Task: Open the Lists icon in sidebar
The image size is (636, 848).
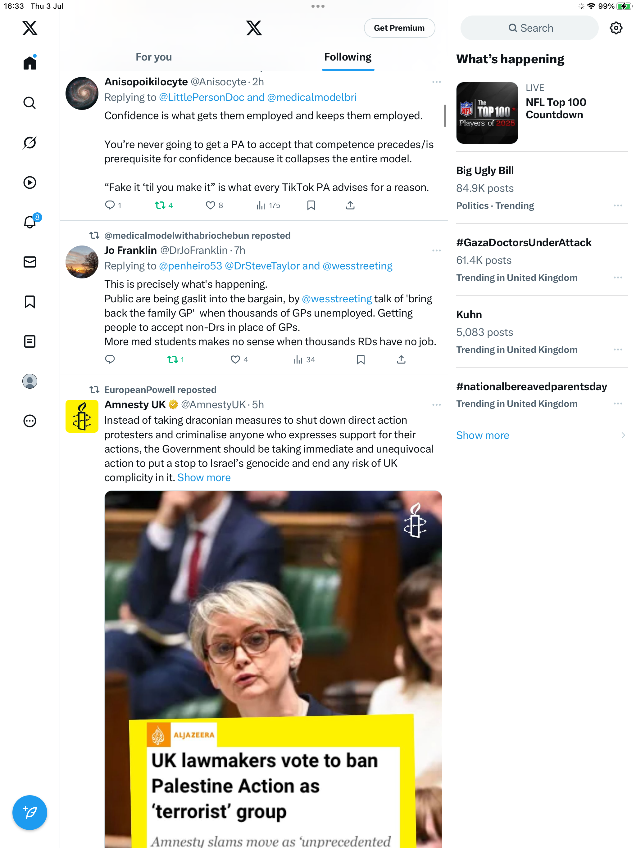Action: tap(30, 341)
